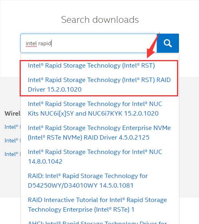199x224 pixels.
Task: Open the second Intel link under Wireless
Action: coord(12,140)
